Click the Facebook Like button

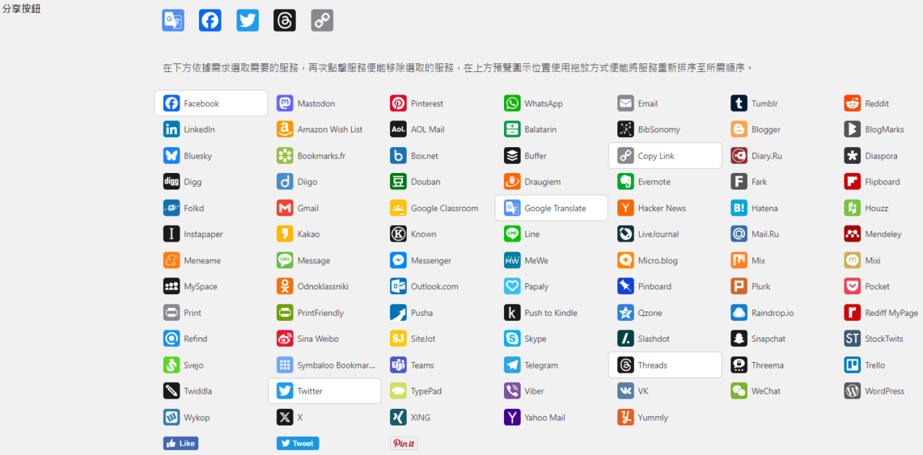point(181,443)
